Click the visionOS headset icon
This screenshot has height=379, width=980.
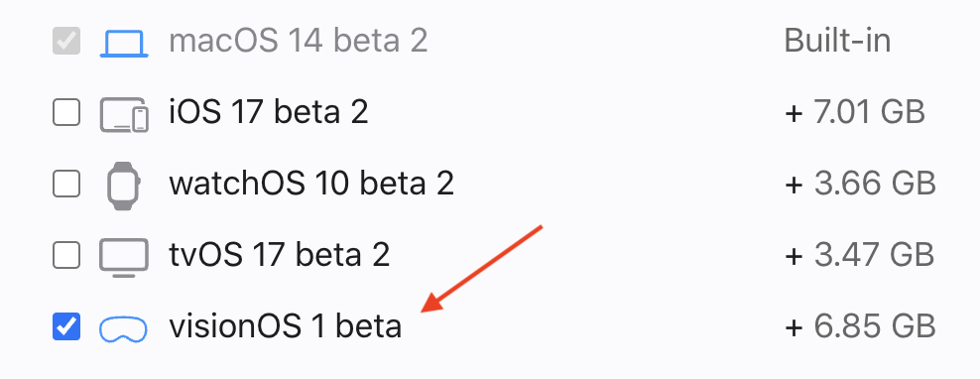(123, 329)
